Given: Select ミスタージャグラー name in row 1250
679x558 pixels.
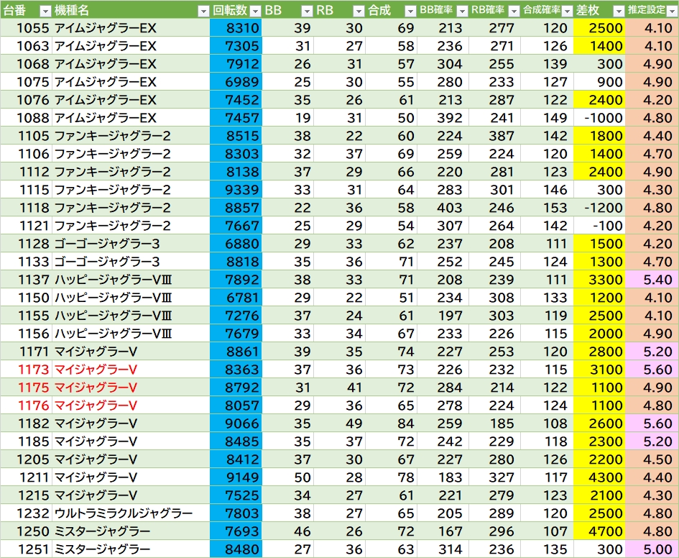Looking at the screenshot, I should coord(102,531).
